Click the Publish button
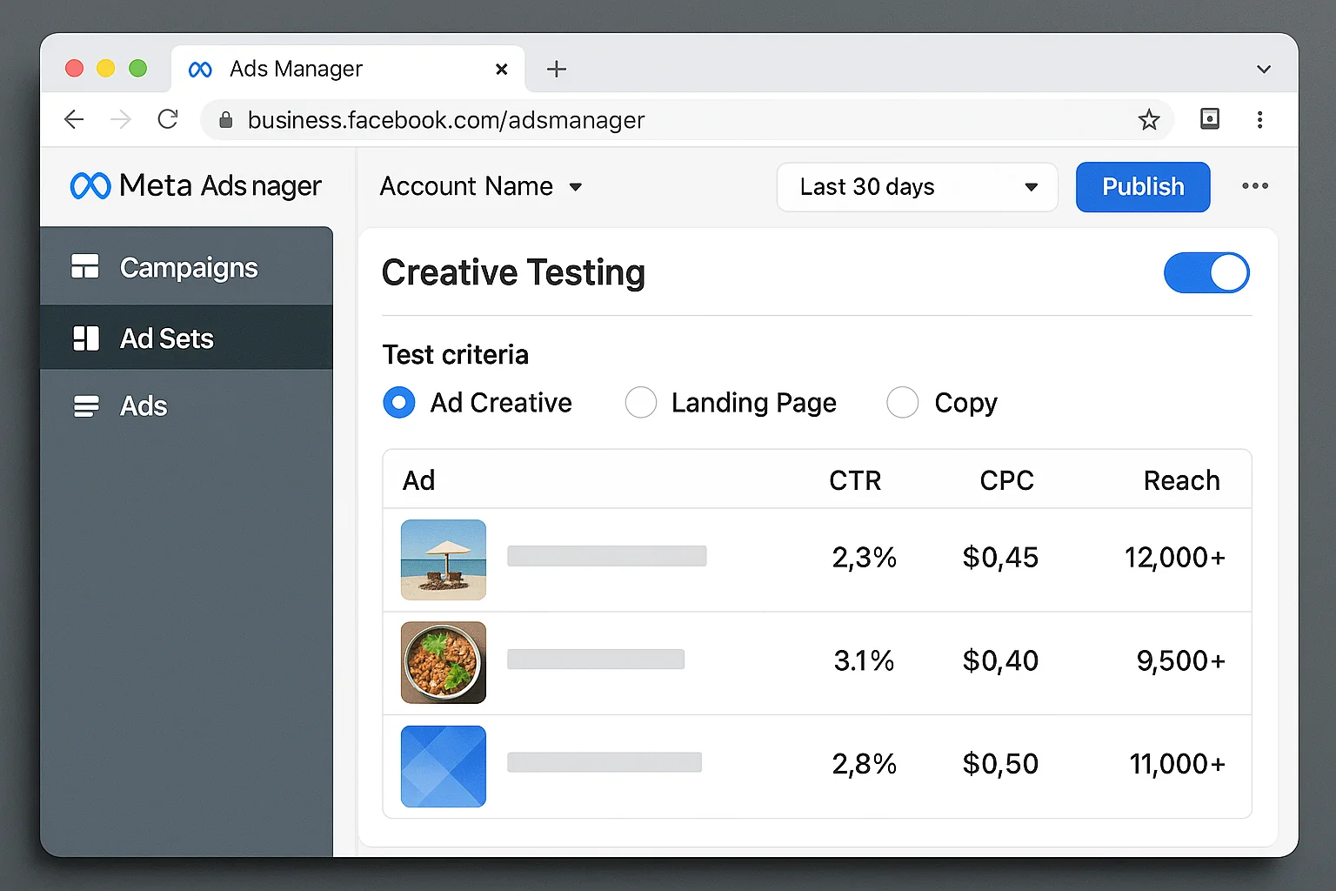Image resolution: width=1336 pixels, height=891 pixels. tap(1142, 186)
